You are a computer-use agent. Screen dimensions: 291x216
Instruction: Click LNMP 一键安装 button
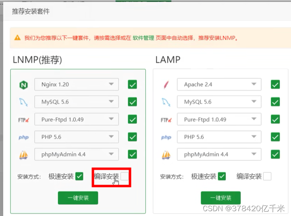[78, 198]
